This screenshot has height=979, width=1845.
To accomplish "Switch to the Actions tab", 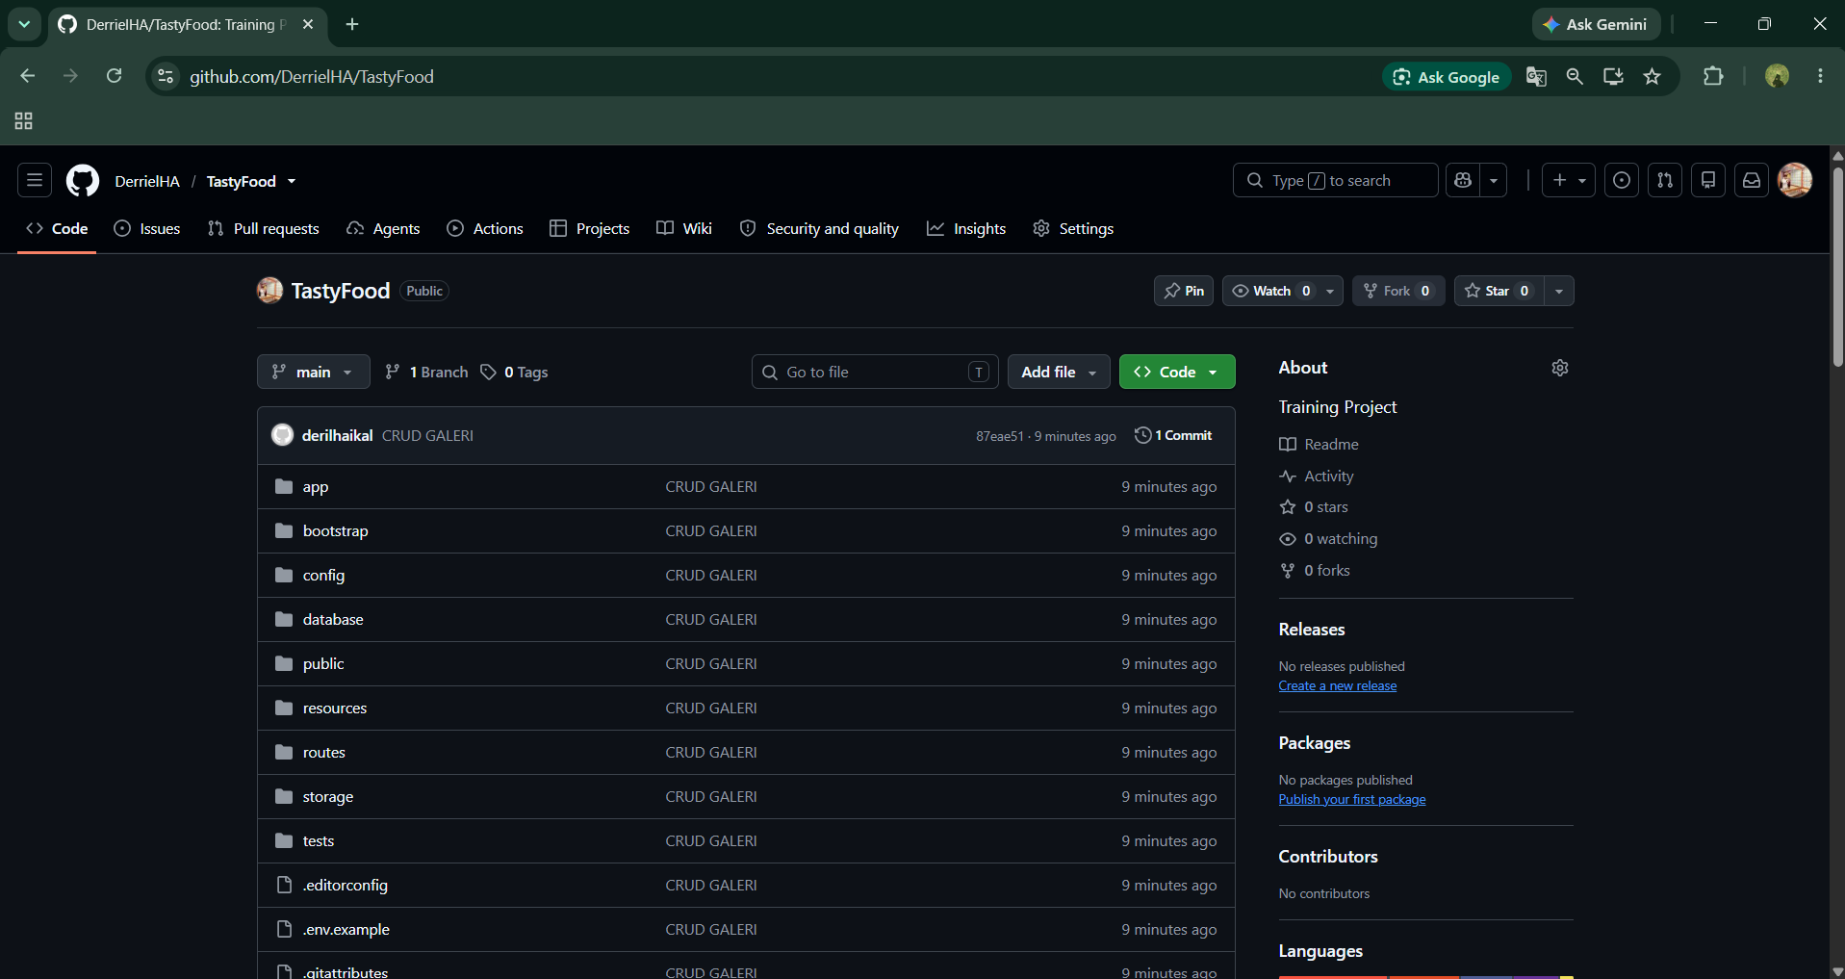I will 485,228.
